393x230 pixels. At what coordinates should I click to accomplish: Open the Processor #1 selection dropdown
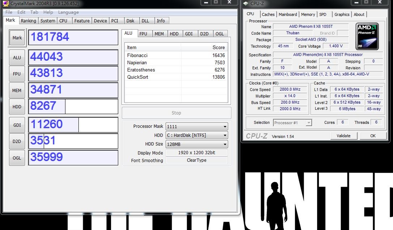click(x=292, y=123)
